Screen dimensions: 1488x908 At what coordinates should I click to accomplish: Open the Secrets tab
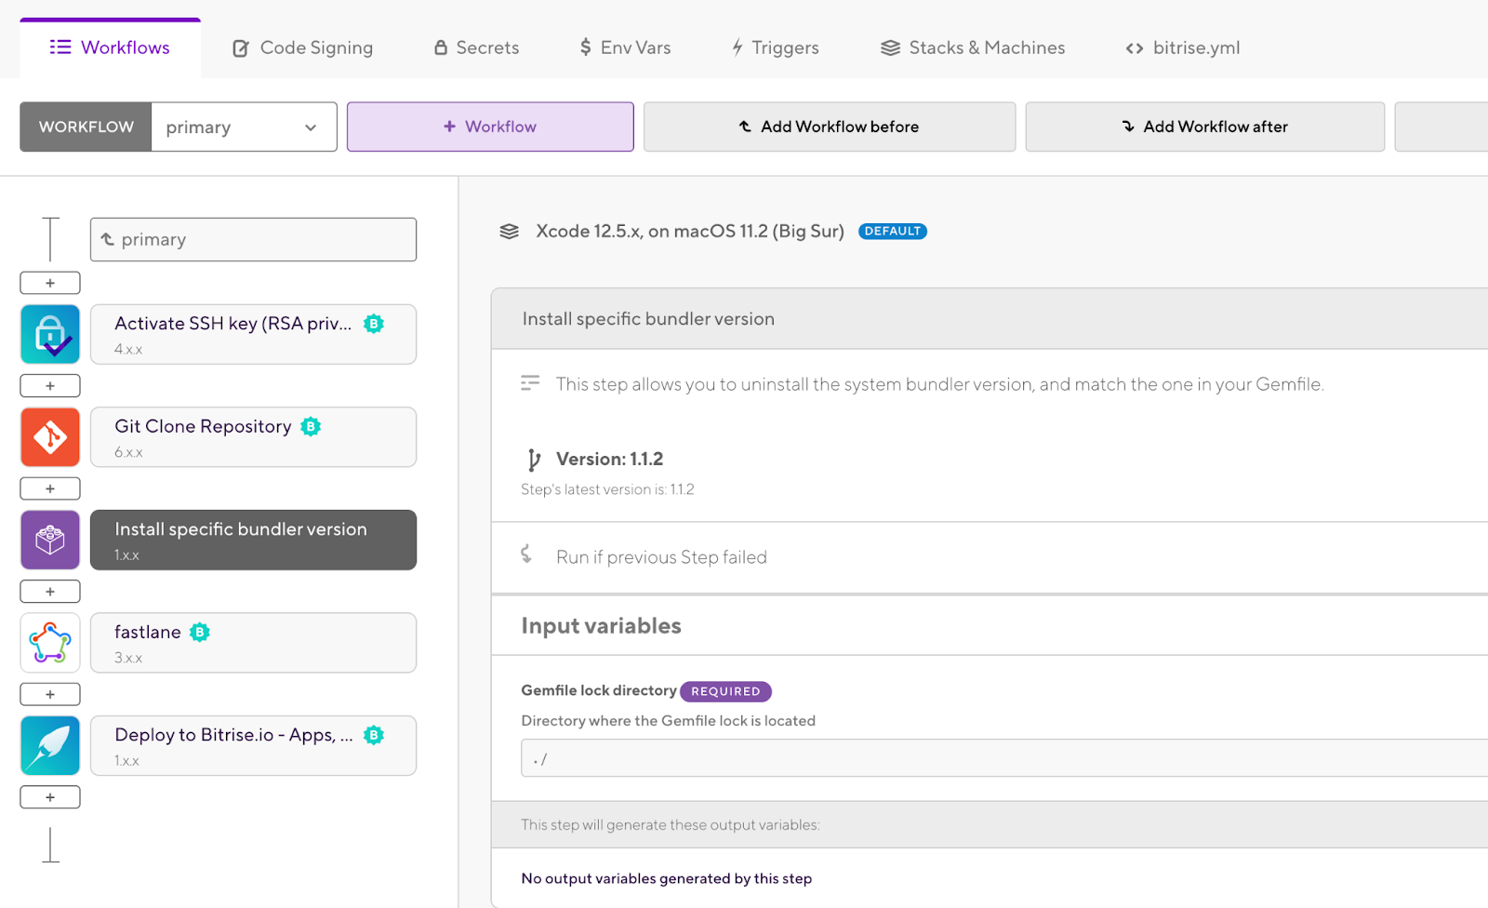476,47
